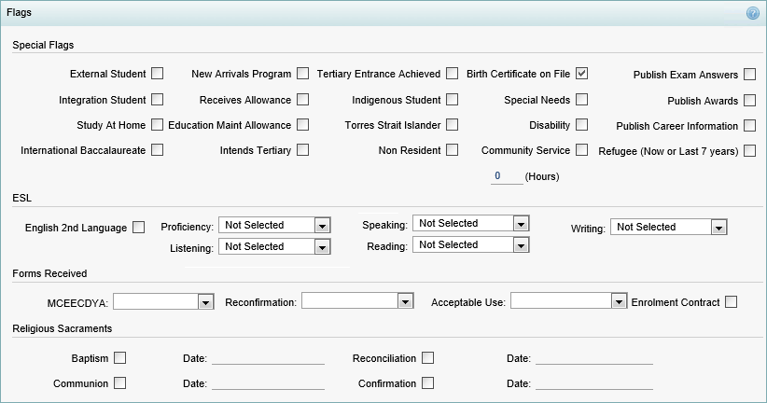
Task: Tick the Communion checkbox
Action: pyautogui.click(x=119, y=383)
